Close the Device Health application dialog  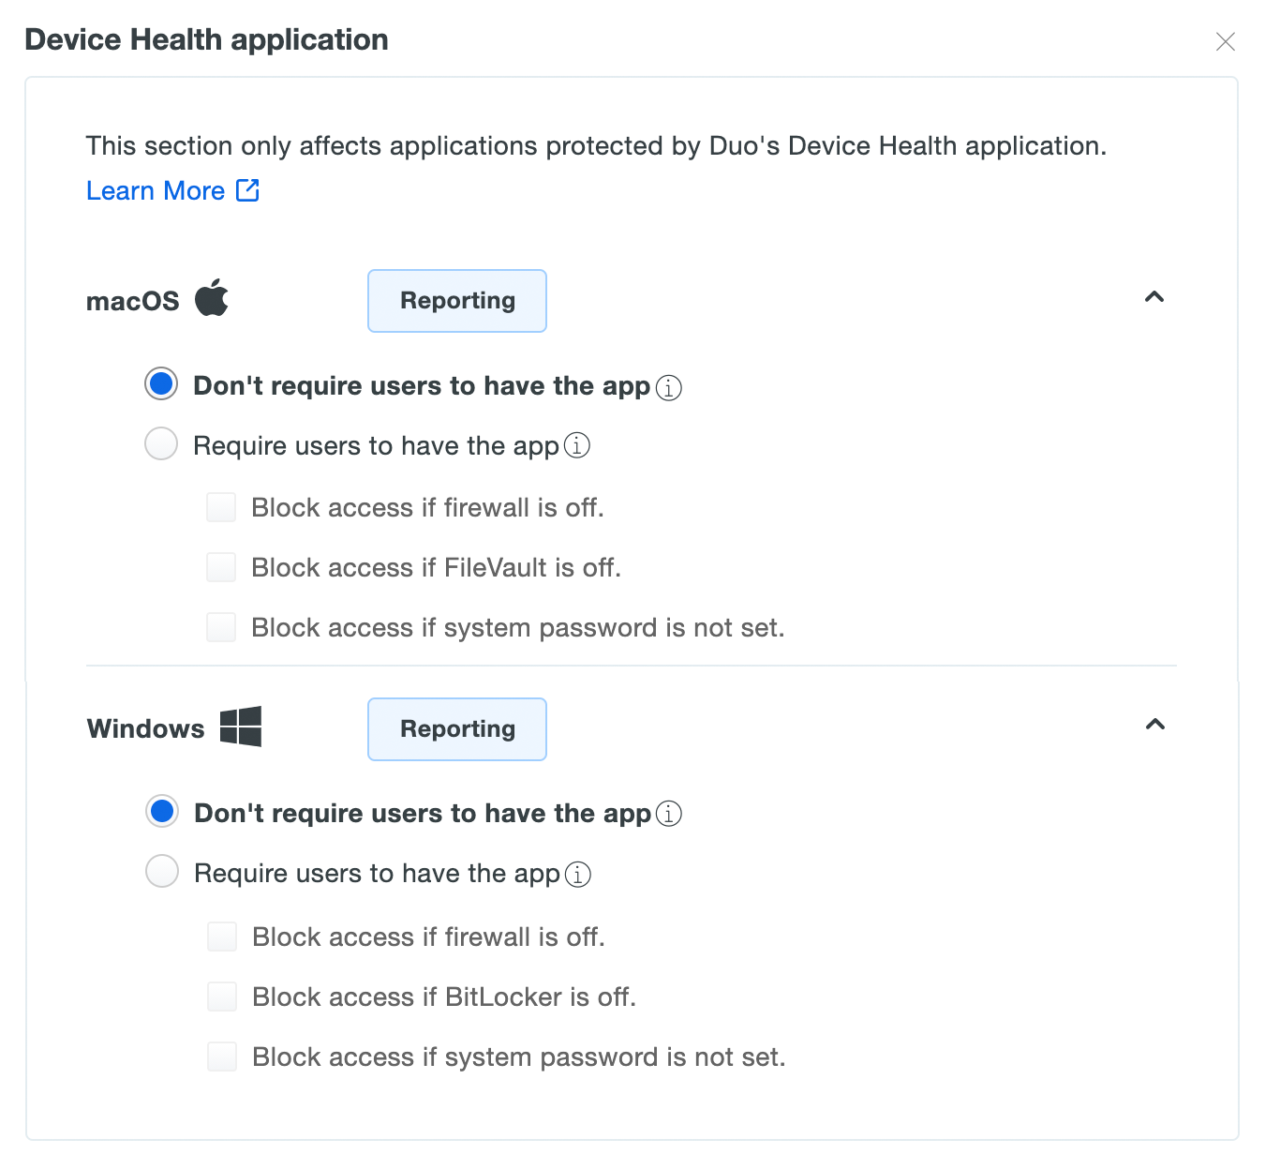coord(1226,41)
